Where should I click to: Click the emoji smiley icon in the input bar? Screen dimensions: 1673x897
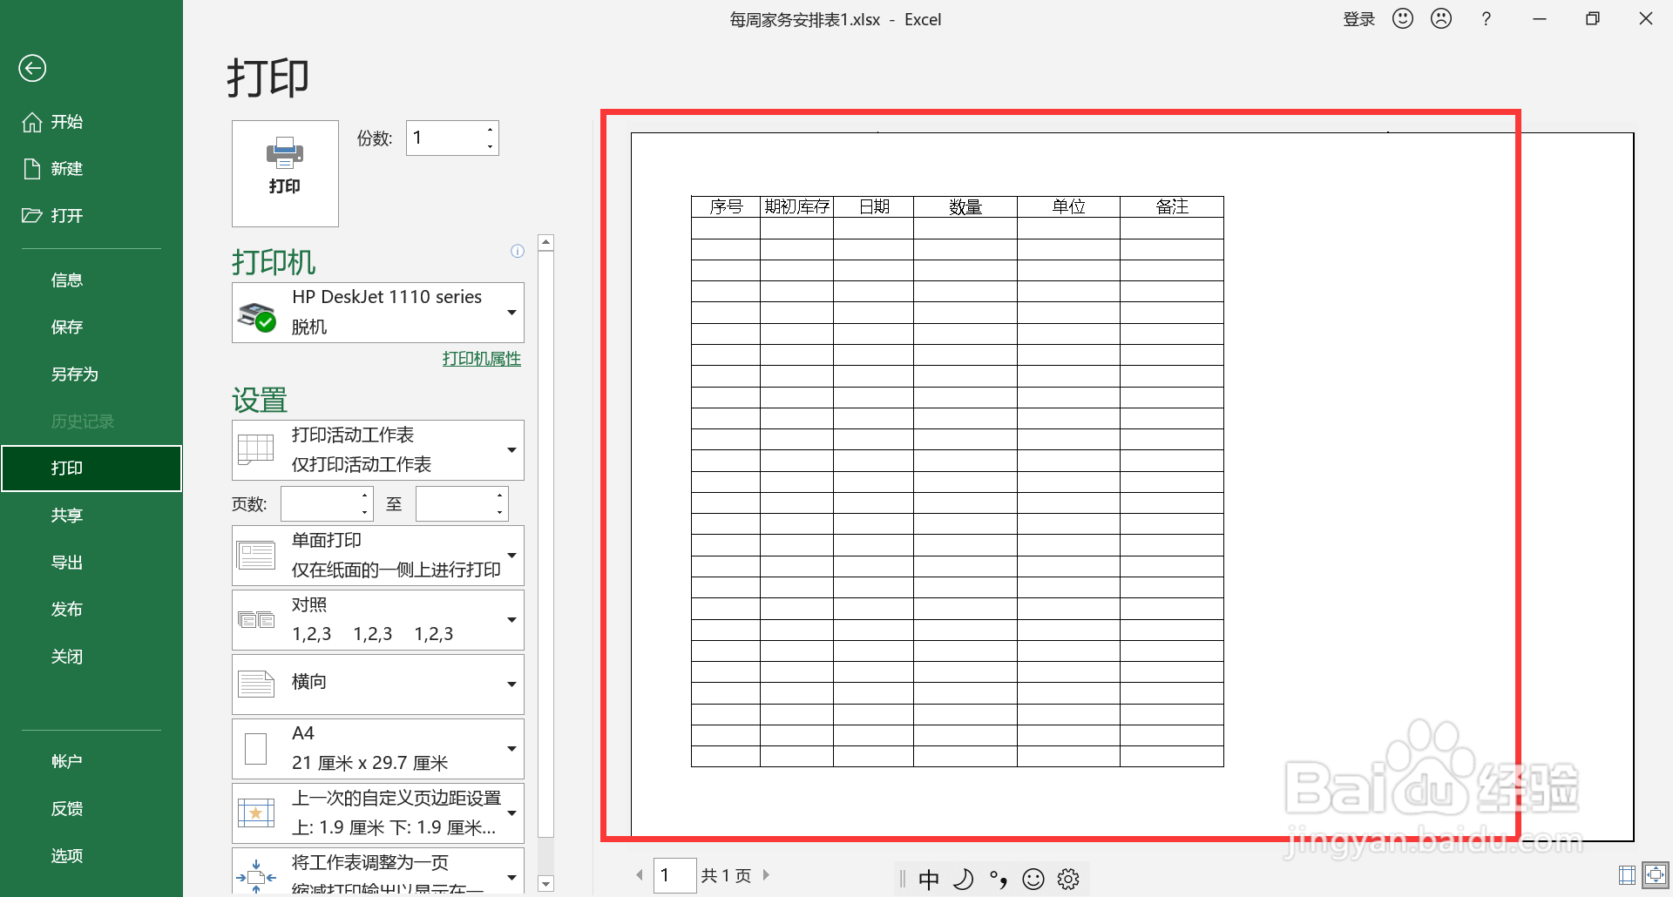tap(1033, 879)
